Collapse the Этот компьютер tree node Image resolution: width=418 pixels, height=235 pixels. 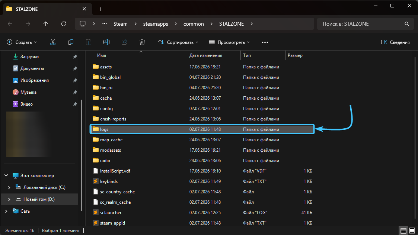[x=6, y=175]
